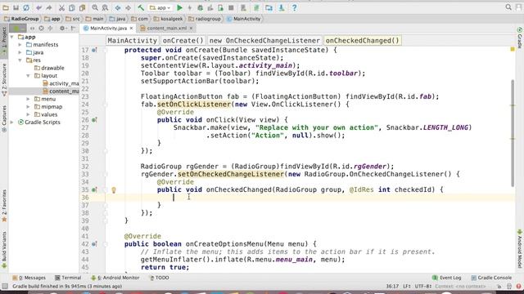
Task: Click the MainActivity breadcrumb in navigation bar
Action: coord(244,19)
